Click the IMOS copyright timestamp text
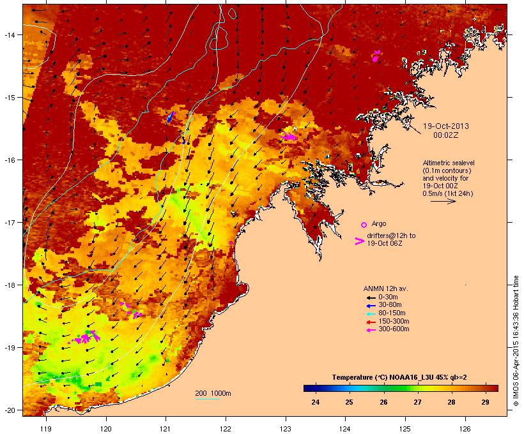 [x=516, y=341]
